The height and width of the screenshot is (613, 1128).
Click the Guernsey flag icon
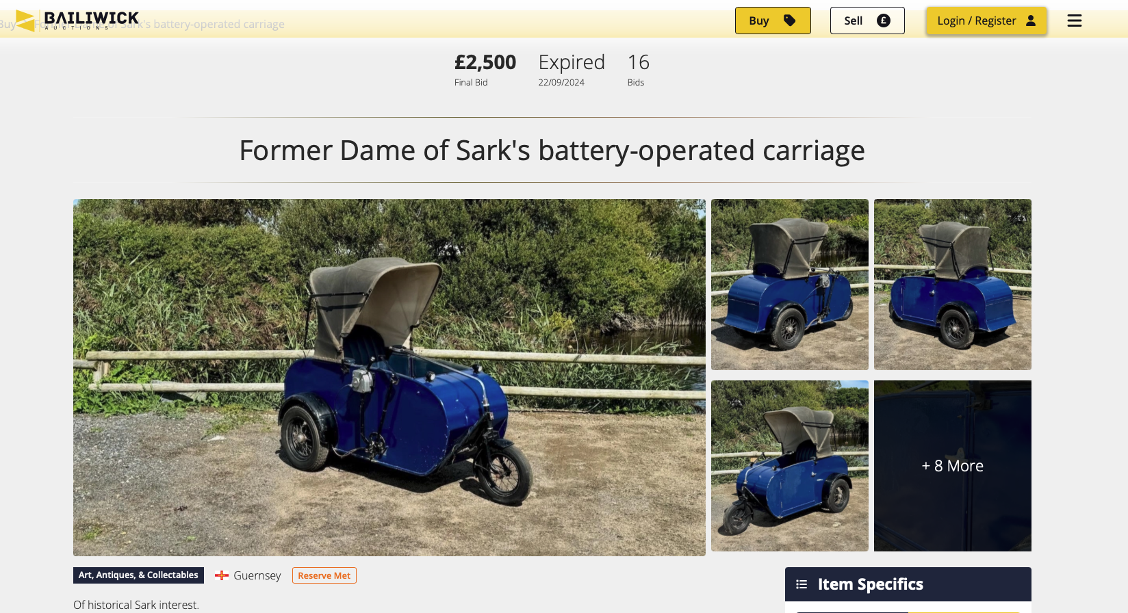coord(222,575)
